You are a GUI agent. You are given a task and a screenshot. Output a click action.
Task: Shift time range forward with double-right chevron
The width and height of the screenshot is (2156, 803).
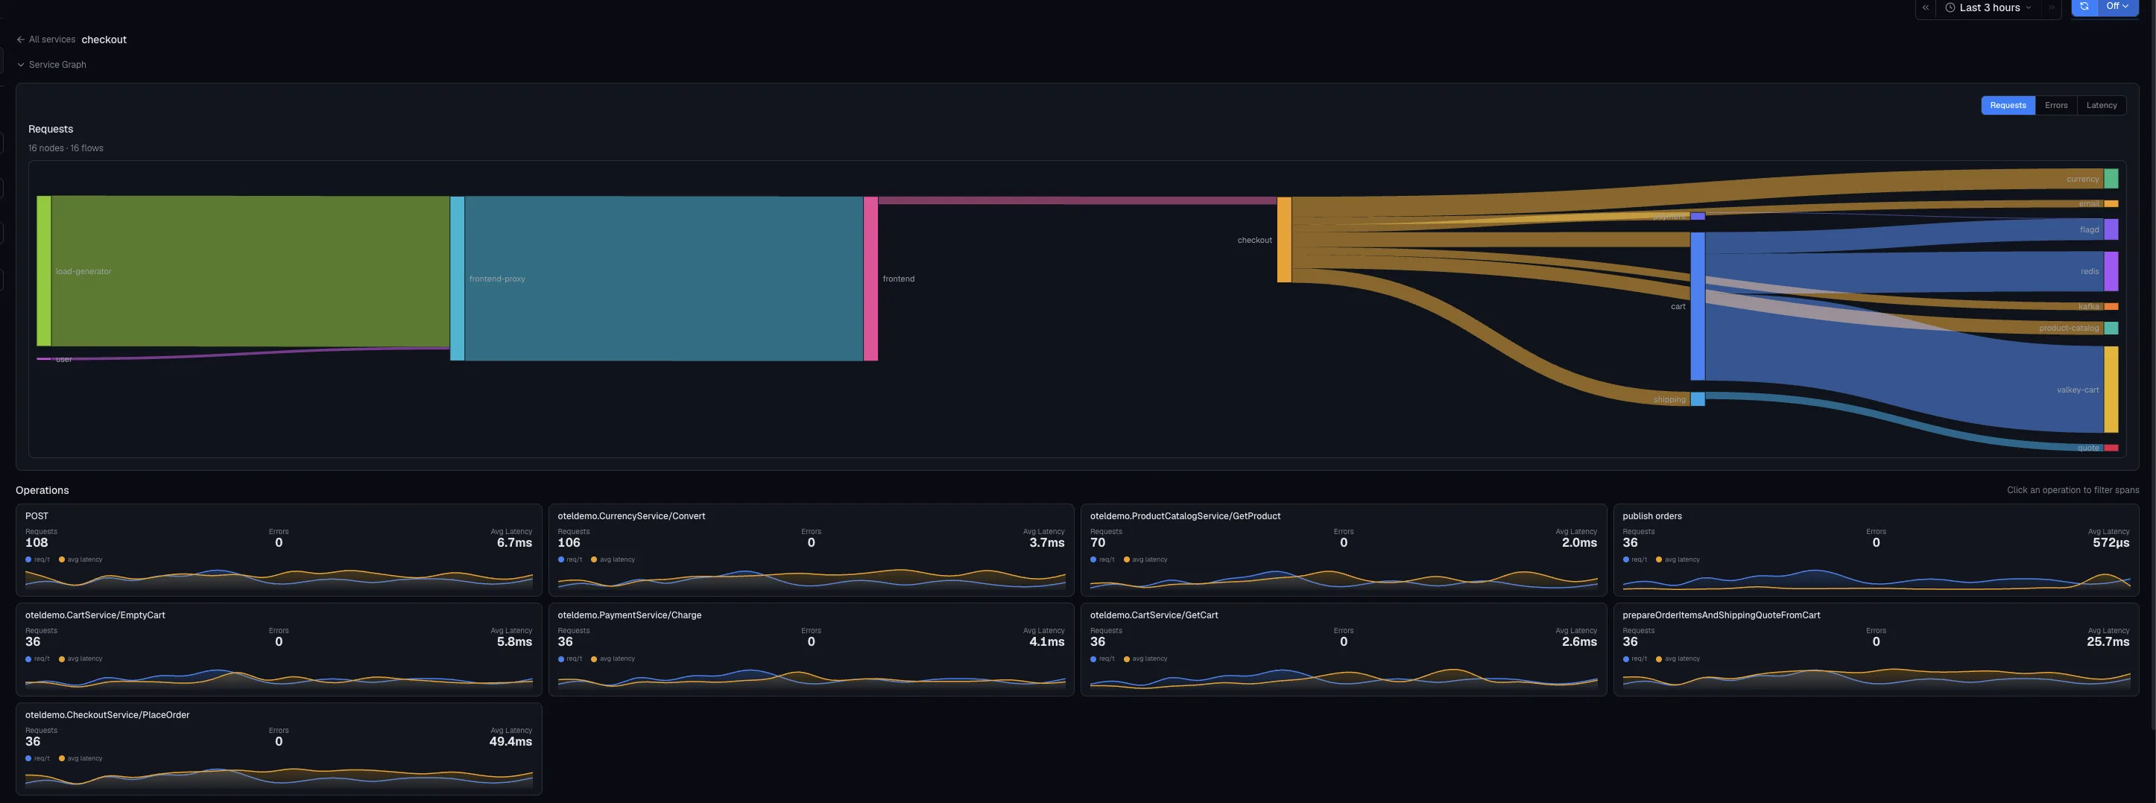(2052, 7)
